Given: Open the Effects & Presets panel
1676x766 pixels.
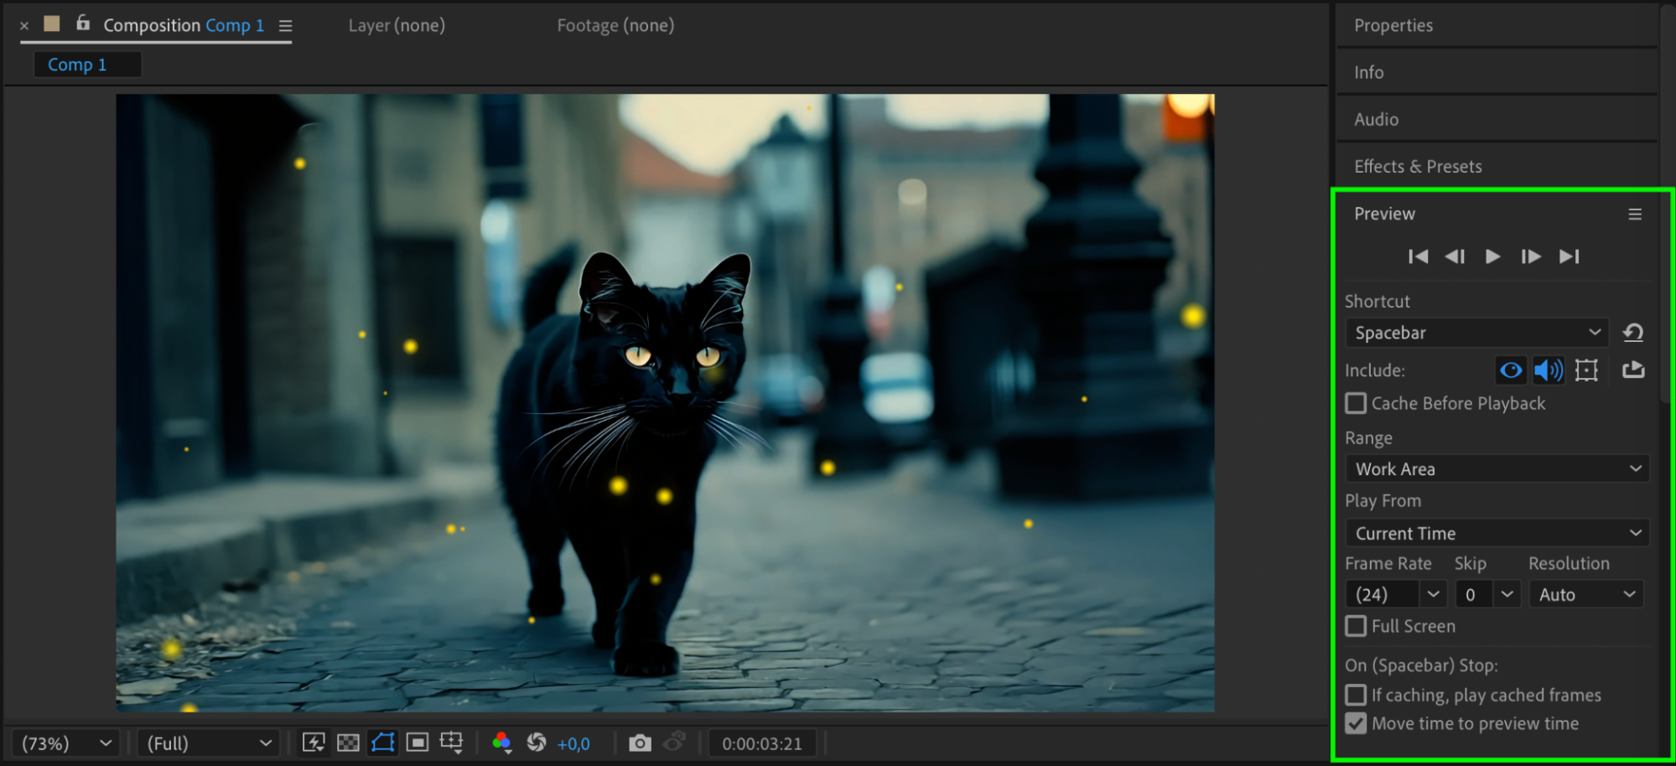Looking at the screenshot, I should [x=1418, y=167].
